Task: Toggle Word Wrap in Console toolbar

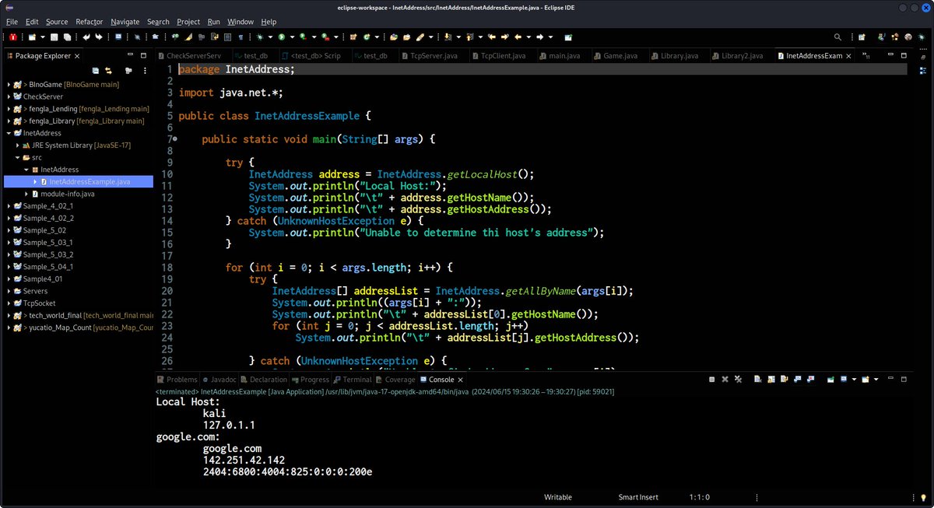Action: coord(784,380)
